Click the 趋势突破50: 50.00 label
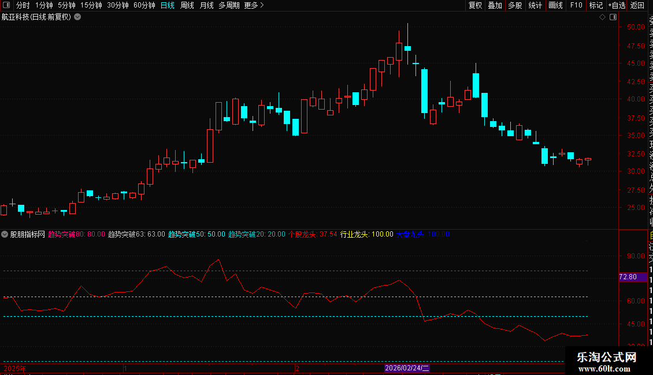Screen dimensions: 653x375 point(196,234)
